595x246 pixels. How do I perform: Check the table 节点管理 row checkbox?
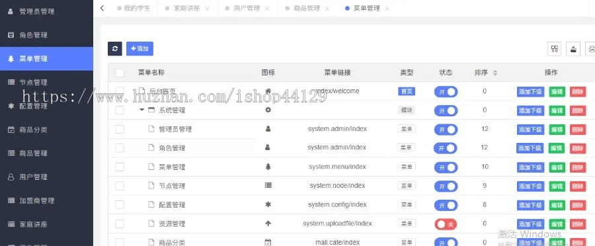click(x=120, y=186)
